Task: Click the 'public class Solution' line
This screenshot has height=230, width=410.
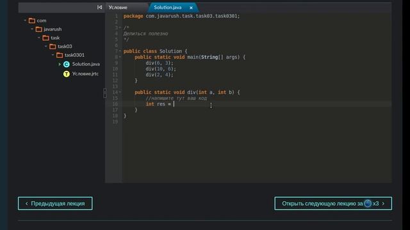Action: point(155,51)
